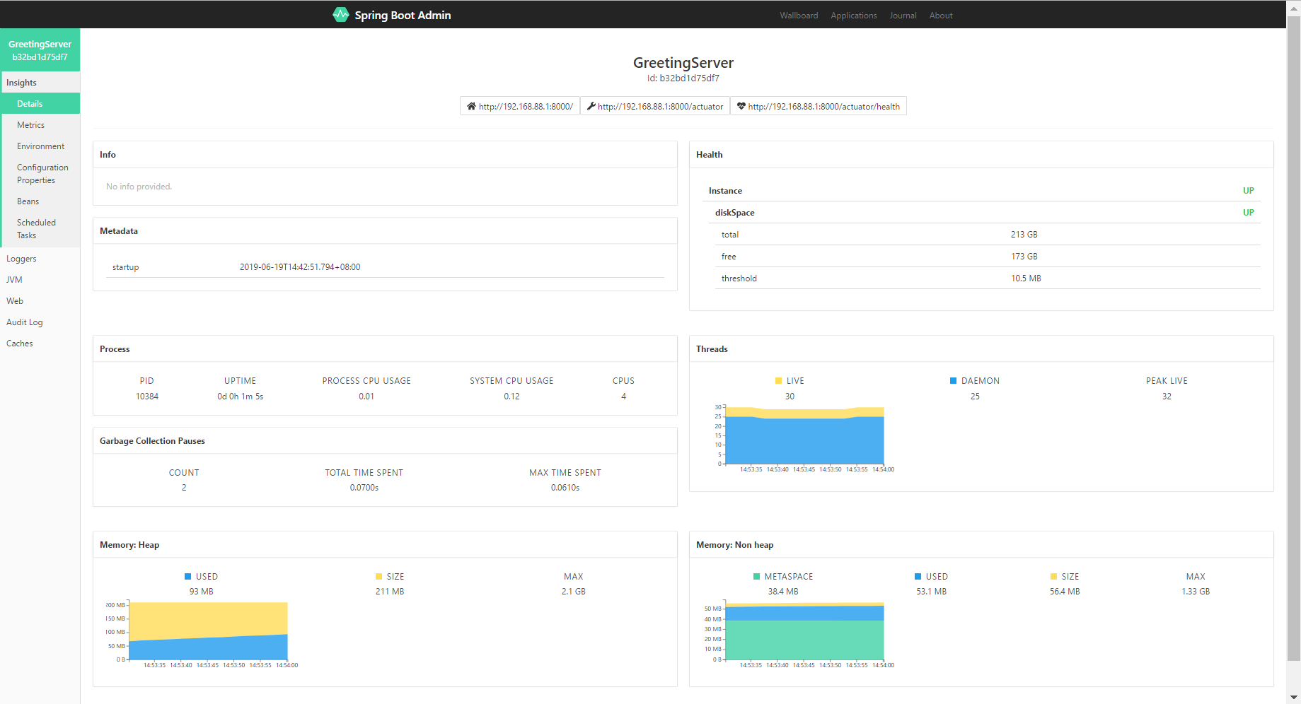
Task: Click the GC max time spent 0.0610s
Action: coord(565,488)
